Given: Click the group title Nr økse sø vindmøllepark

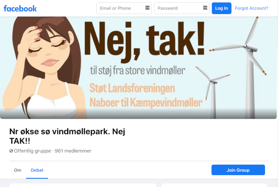Looking at the screenshot, I should pos(67,136).
